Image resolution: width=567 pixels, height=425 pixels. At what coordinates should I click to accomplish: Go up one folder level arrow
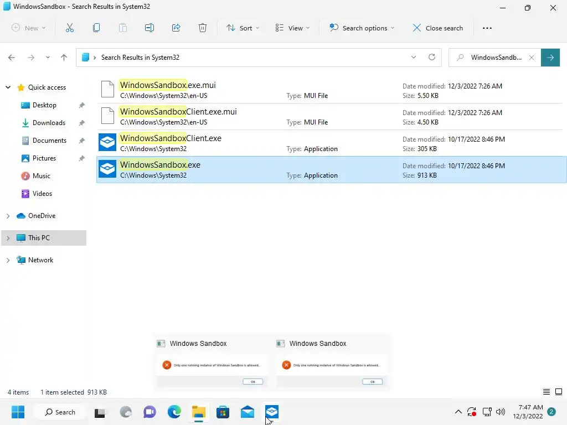[64, 58]
